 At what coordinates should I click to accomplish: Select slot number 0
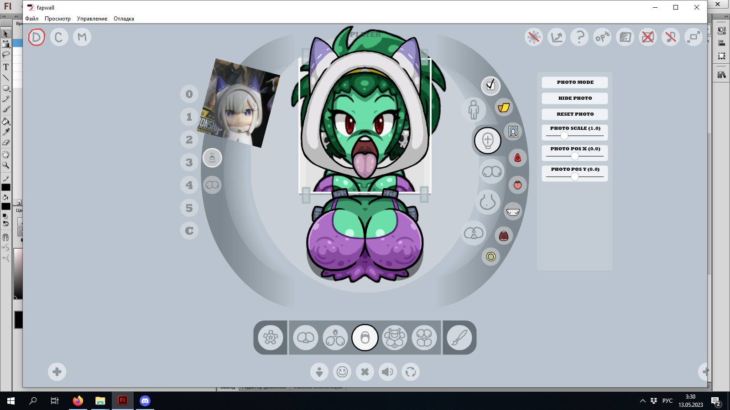click(189, 94)
